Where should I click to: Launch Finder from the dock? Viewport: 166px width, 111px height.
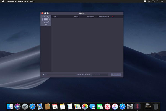tap(10, 106)
